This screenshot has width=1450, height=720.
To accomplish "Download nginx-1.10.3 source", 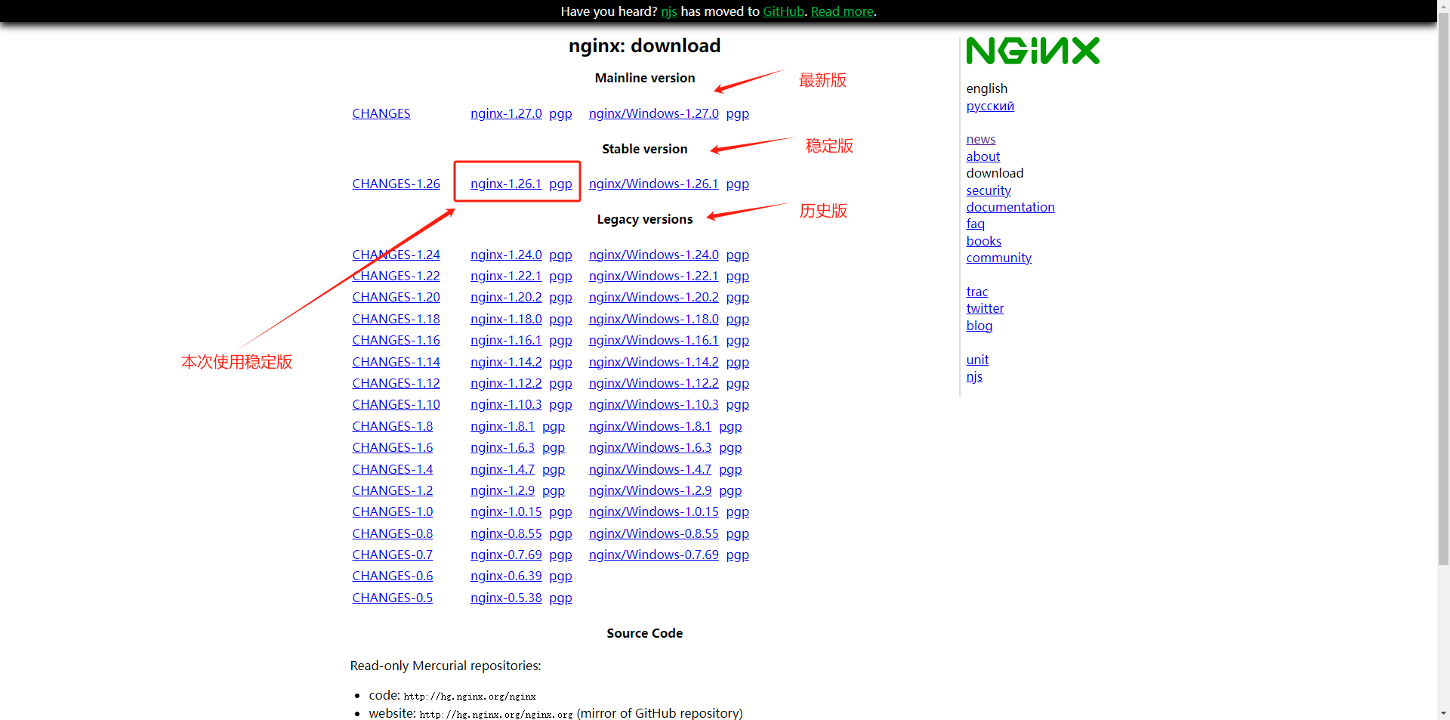I will (506, 404).
